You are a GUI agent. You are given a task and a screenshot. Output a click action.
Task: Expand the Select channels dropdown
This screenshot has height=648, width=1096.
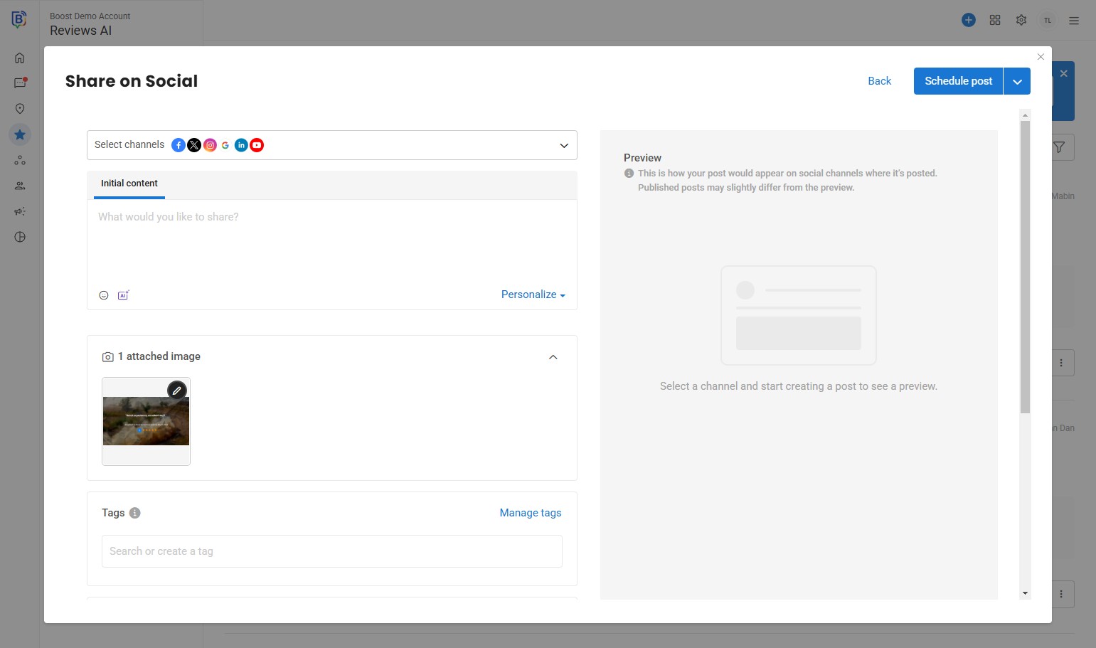(563, 145)
